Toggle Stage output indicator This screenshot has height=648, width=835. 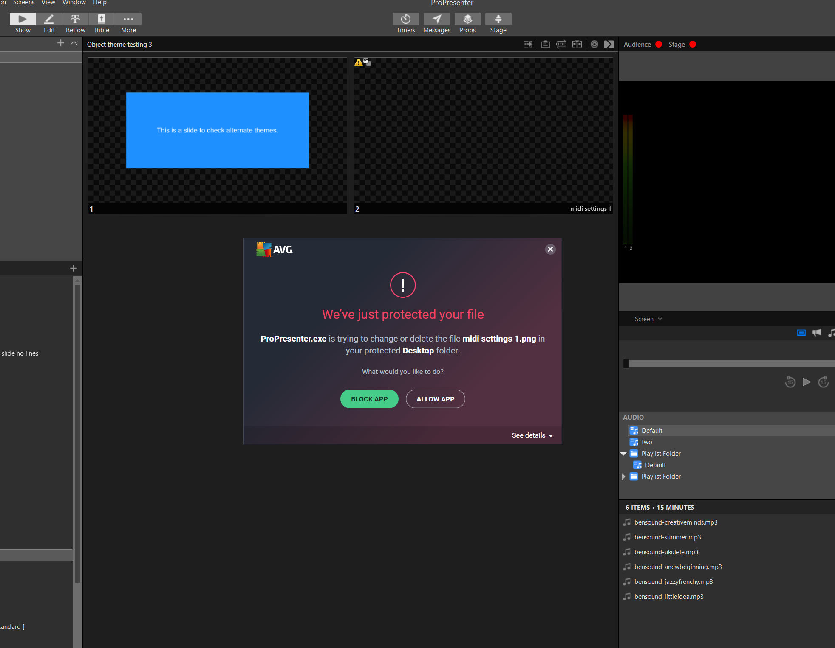tap(694, 44)
